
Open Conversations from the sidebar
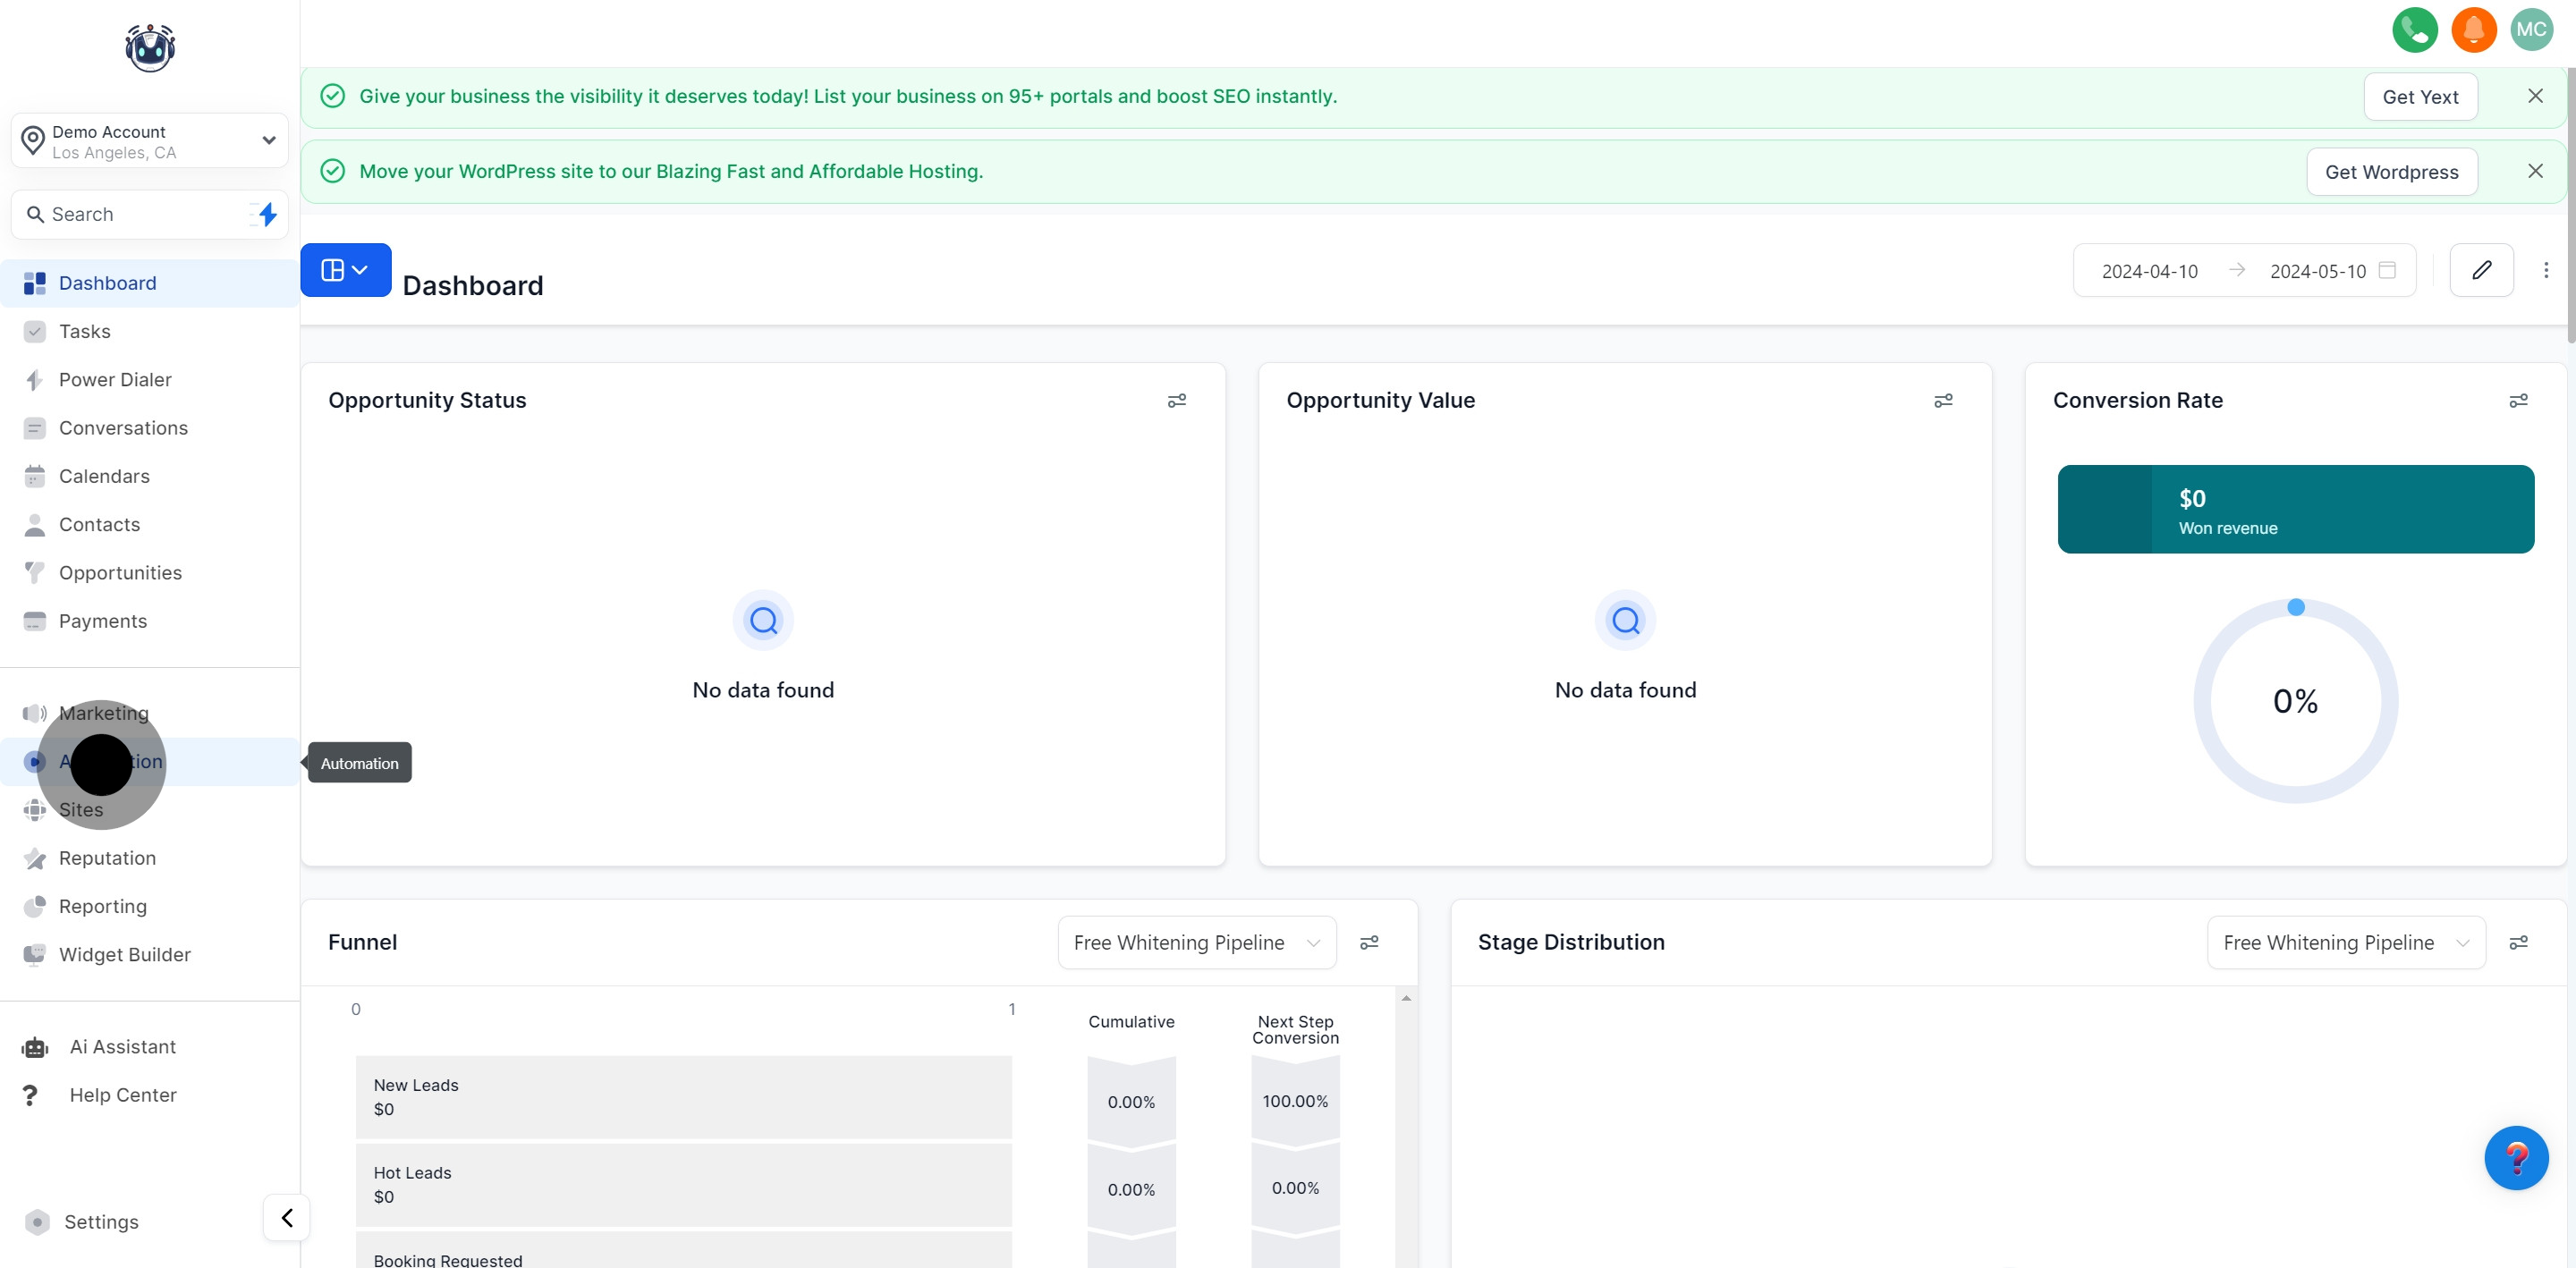coord(123,428)
